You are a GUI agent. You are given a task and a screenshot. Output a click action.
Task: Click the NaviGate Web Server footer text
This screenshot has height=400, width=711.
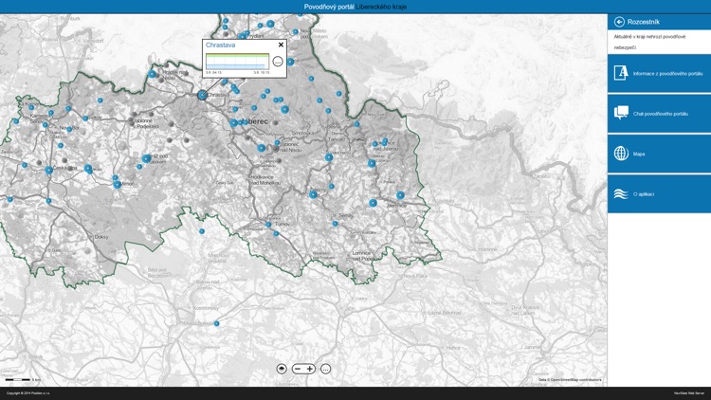[x=689, y=393]
